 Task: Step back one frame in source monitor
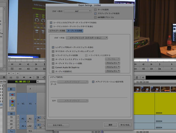[x=28, y=64]
